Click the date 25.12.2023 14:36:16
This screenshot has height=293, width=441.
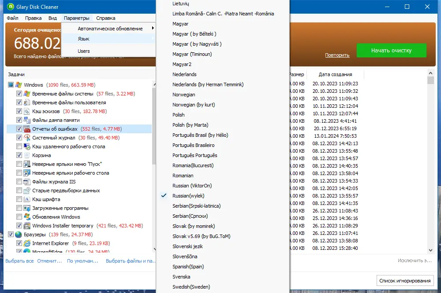(x=335, y=218)
